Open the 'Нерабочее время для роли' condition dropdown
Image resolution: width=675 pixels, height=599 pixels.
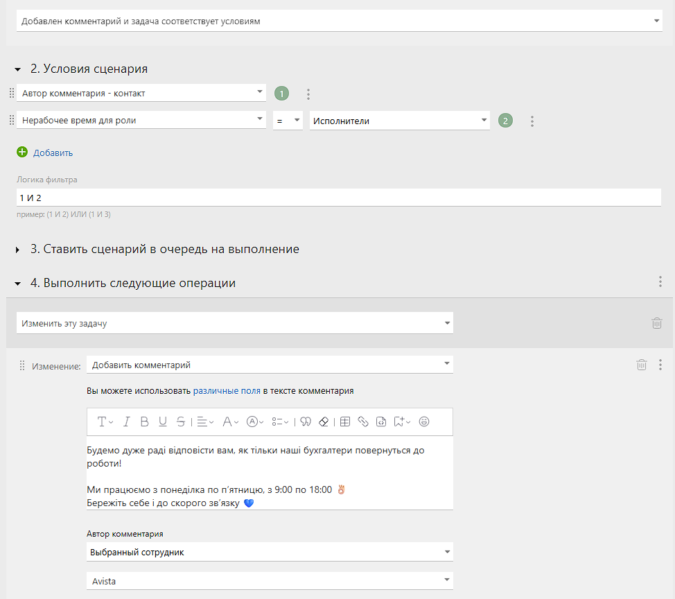(x=141, y=120)
